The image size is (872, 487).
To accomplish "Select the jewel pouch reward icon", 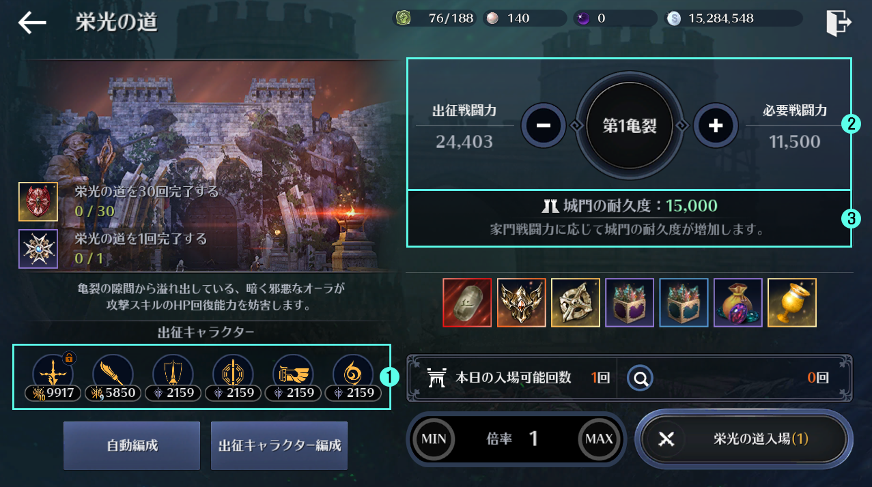I will click(x=738, y=302).
